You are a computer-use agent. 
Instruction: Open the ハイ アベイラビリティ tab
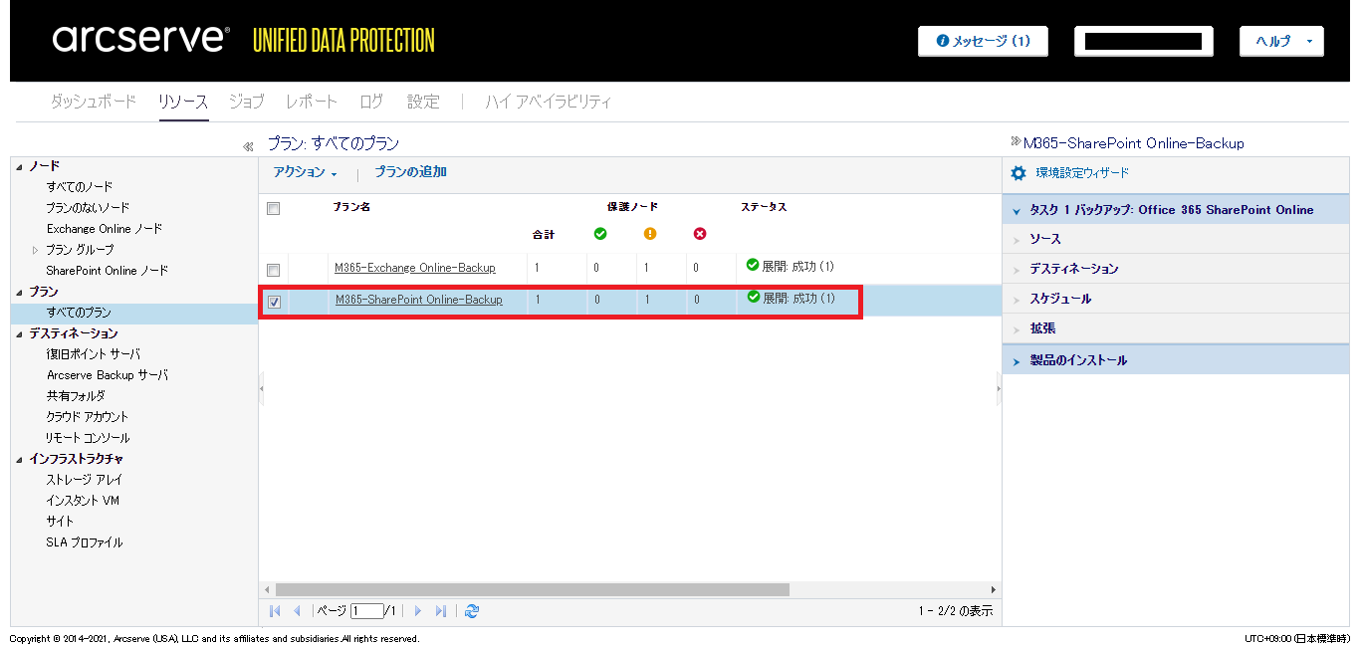[549, 102]
